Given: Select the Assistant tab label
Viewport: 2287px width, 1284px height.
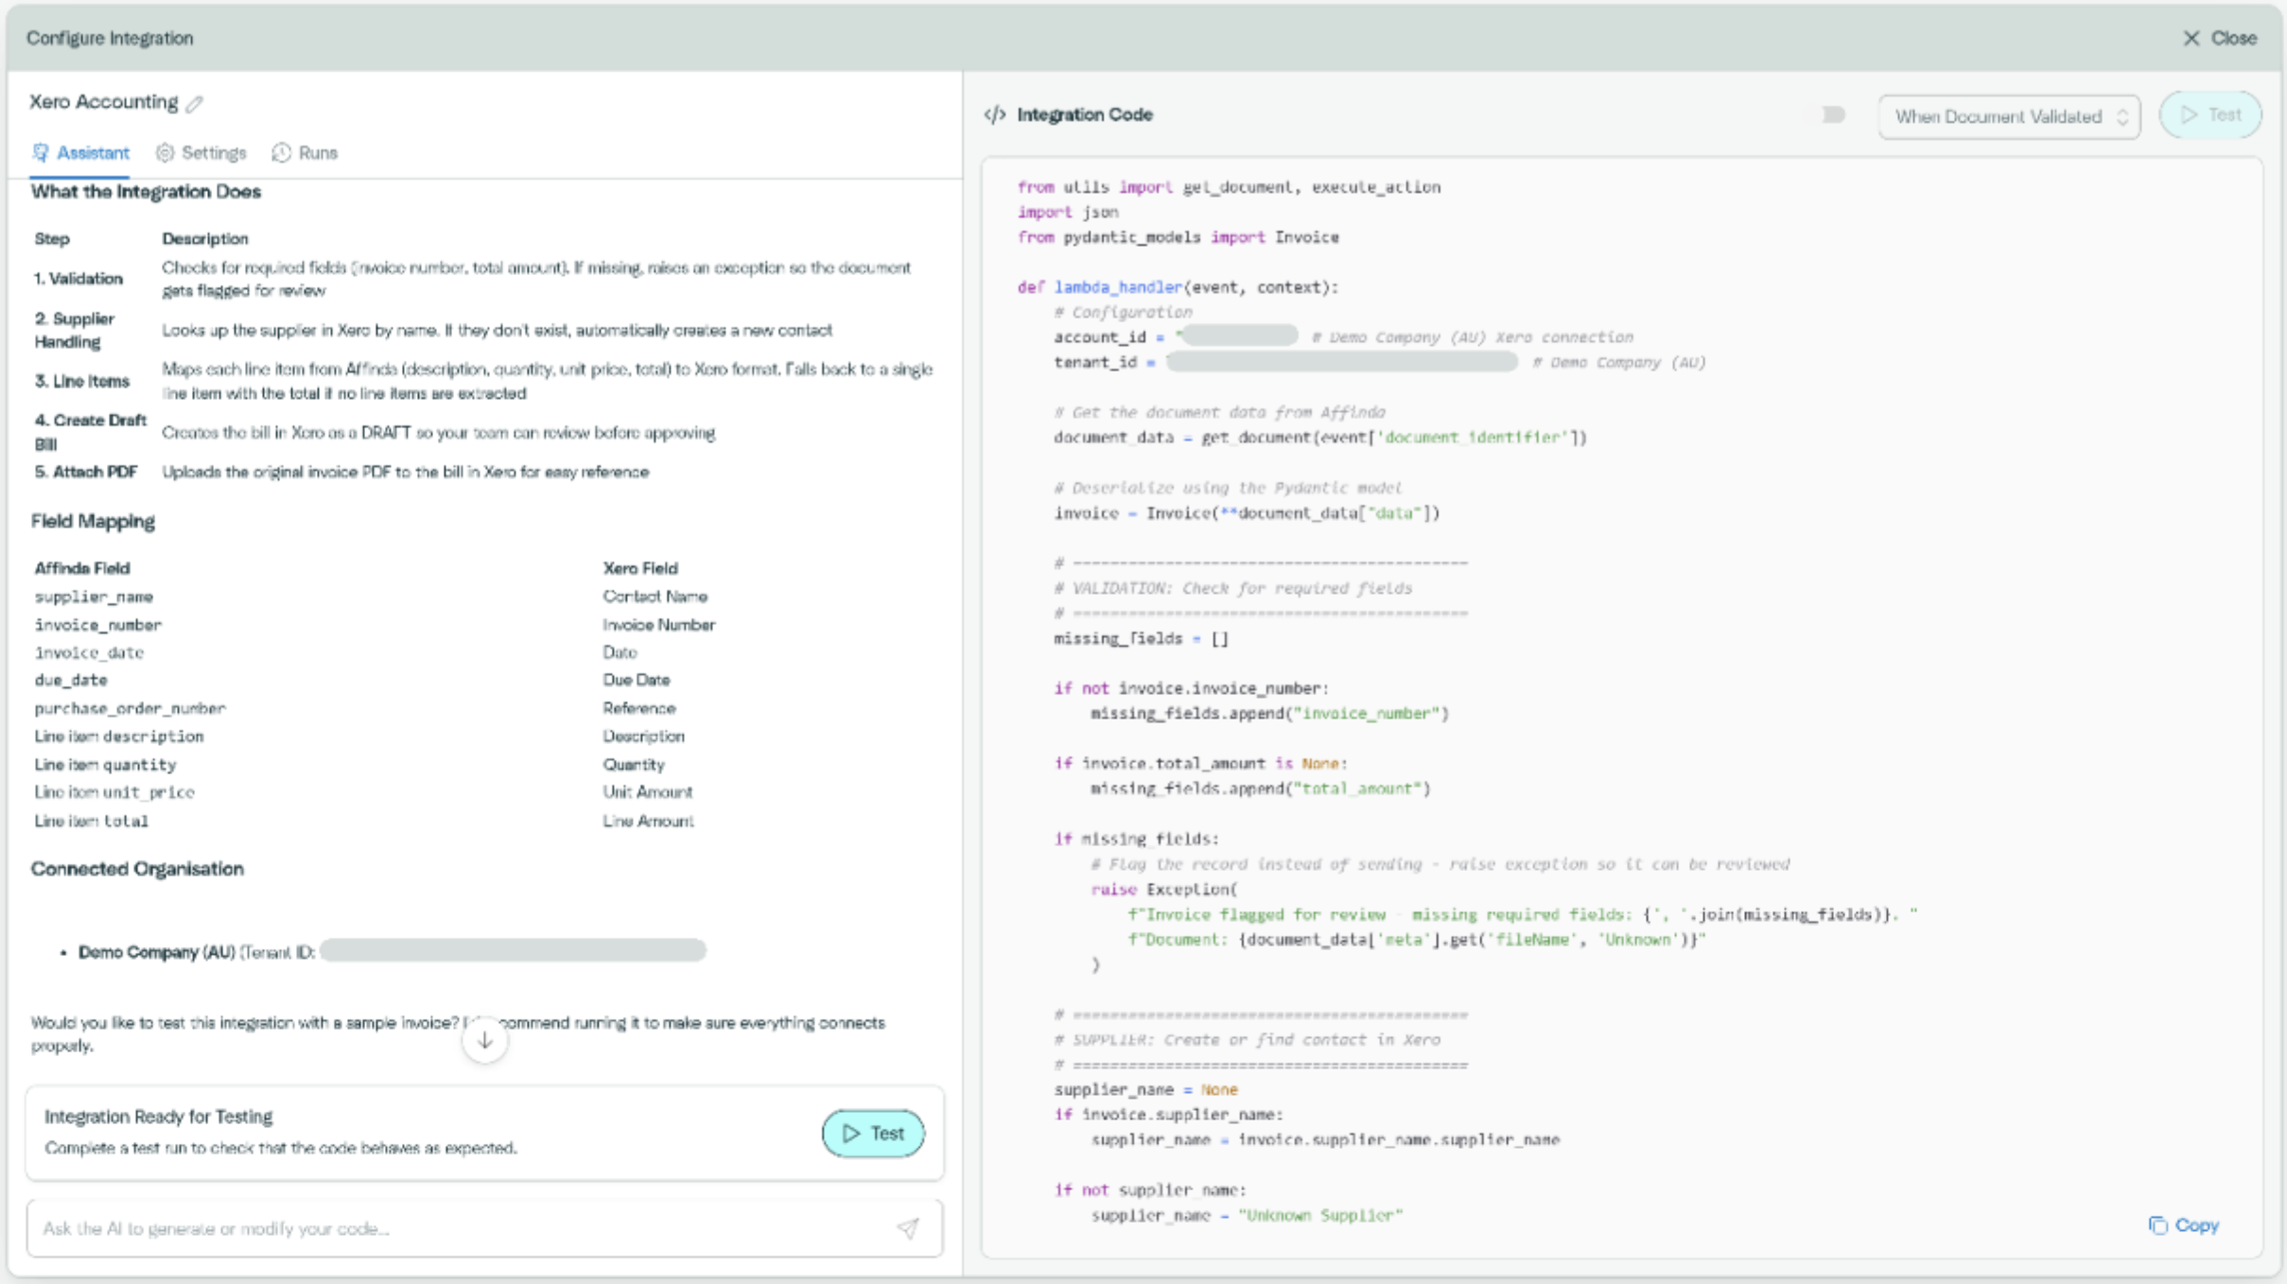Looking at the screenshot, I should pos(93,152).
